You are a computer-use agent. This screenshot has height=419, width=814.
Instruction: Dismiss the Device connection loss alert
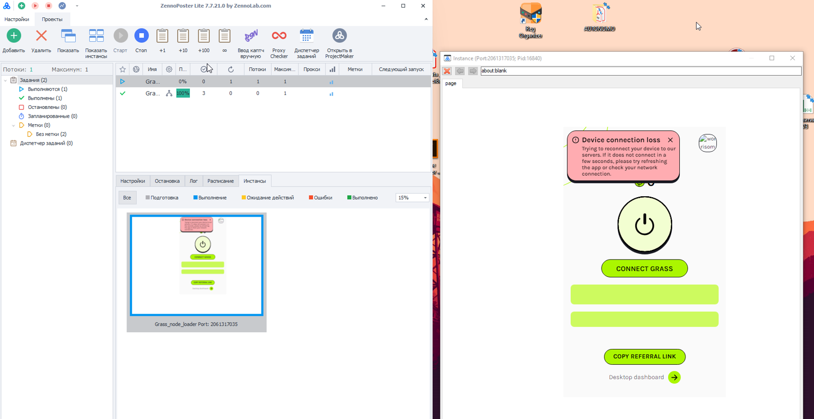point(670,140)
